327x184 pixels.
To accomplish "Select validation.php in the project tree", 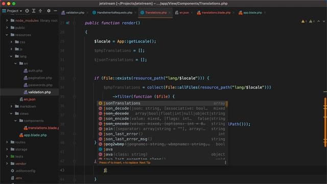I will point(37,92).
